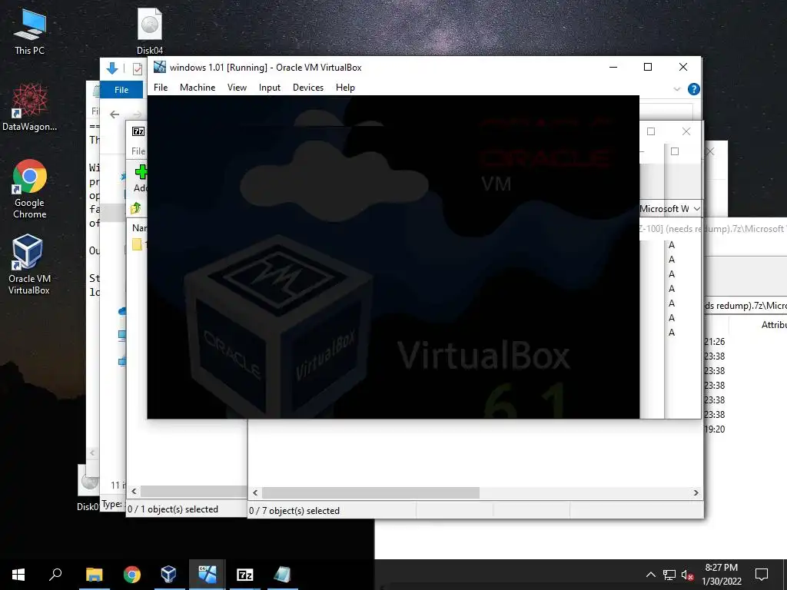Screen dimensions: 787x590
Task: Click the 7z title bar icon of 7-Zip window
Action: (138, 131)
